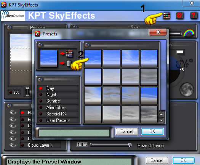Select the Day preset category
This screenshot has height=165, width=200.
(58, 88)
